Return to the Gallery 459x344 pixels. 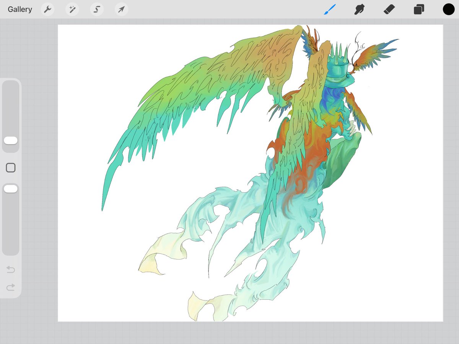pyautogui.click(x=20, y=10)
